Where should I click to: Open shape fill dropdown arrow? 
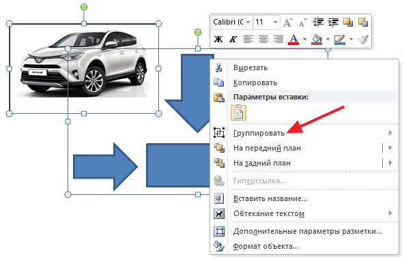pos(328,40)
